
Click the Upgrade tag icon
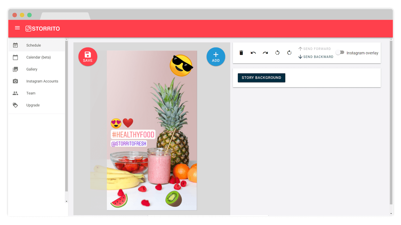click(x=15, y=105)
